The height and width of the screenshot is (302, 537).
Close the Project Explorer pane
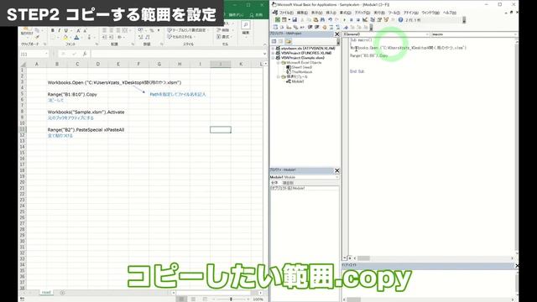[x=337, y=34]
